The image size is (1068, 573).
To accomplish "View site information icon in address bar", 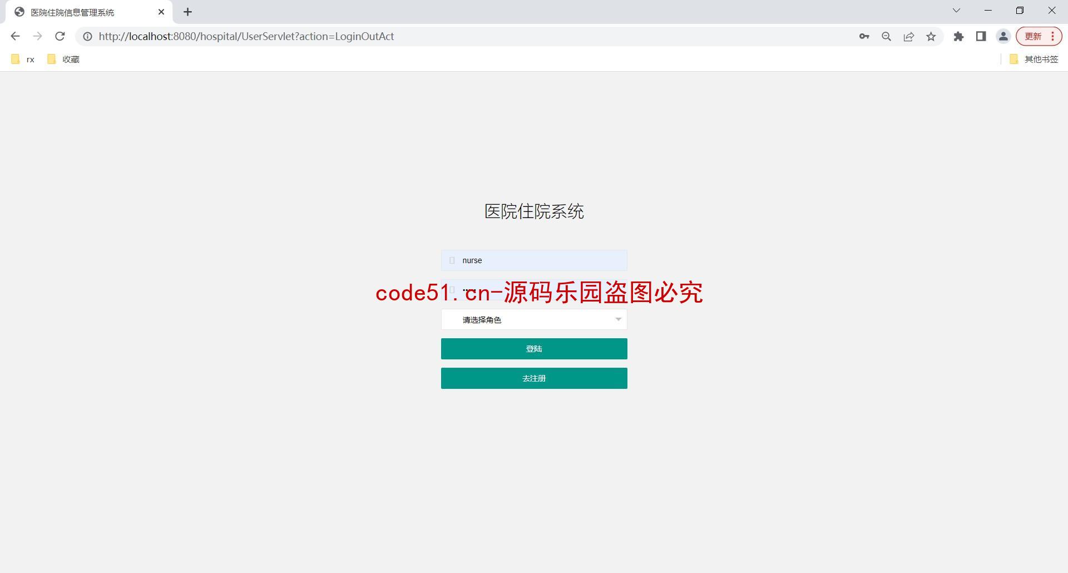I will click(87, 36).
